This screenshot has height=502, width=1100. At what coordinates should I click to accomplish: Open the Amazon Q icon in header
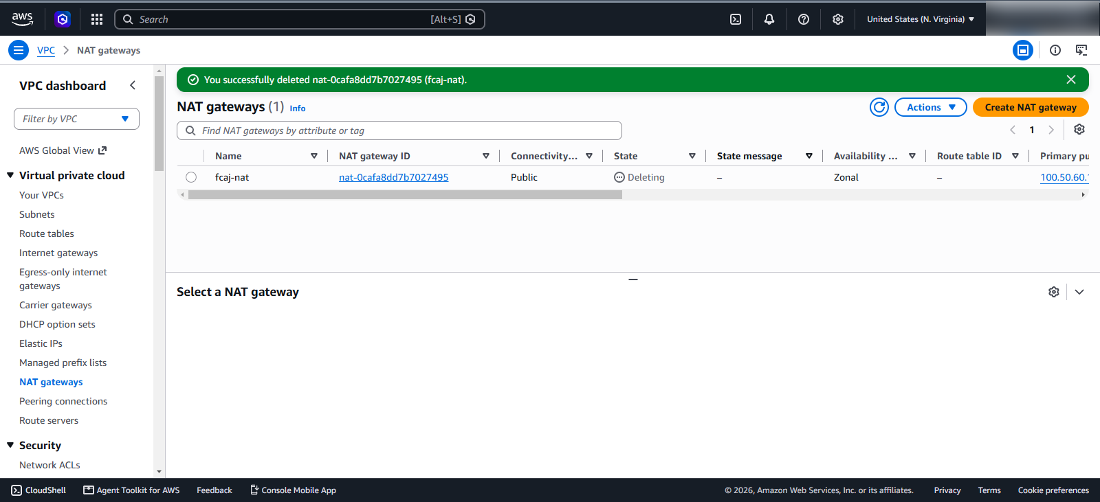pos(63,19)
